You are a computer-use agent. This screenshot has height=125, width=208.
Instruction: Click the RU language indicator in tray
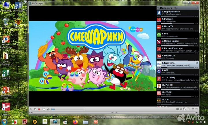(x=184, y=122)
